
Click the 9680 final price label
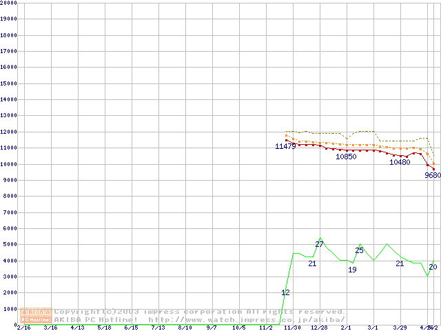point(432,175)
